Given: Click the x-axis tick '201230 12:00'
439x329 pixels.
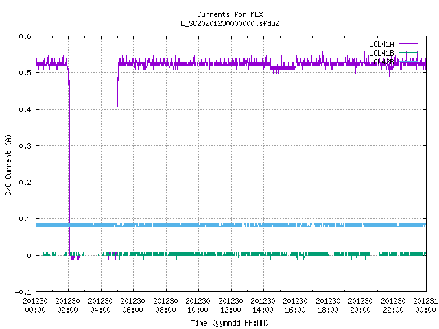Looking at the screenshot, I should pos(230,305).
